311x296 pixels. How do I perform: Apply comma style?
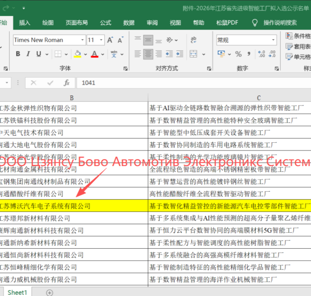coord(249,54)
